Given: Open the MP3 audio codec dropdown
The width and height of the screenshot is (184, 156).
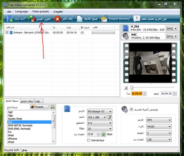Looking at the screenshot, I should (x=159, y=120).
